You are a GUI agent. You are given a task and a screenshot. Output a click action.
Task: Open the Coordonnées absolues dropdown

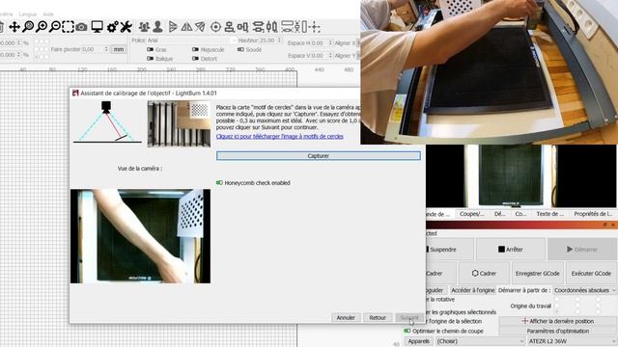[584, 290]
